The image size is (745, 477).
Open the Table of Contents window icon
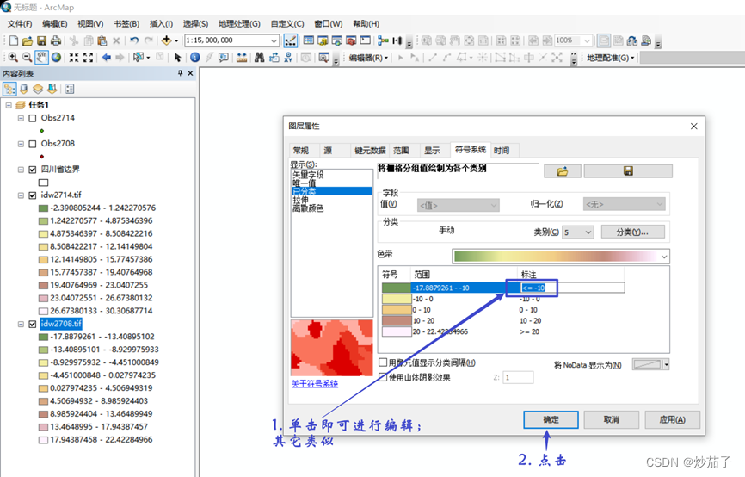(x=308, y=41)
